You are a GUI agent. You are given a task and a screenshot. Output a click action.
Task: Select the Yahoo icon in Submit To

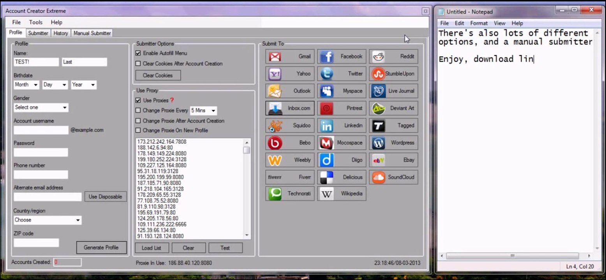(x=275, y=73)
